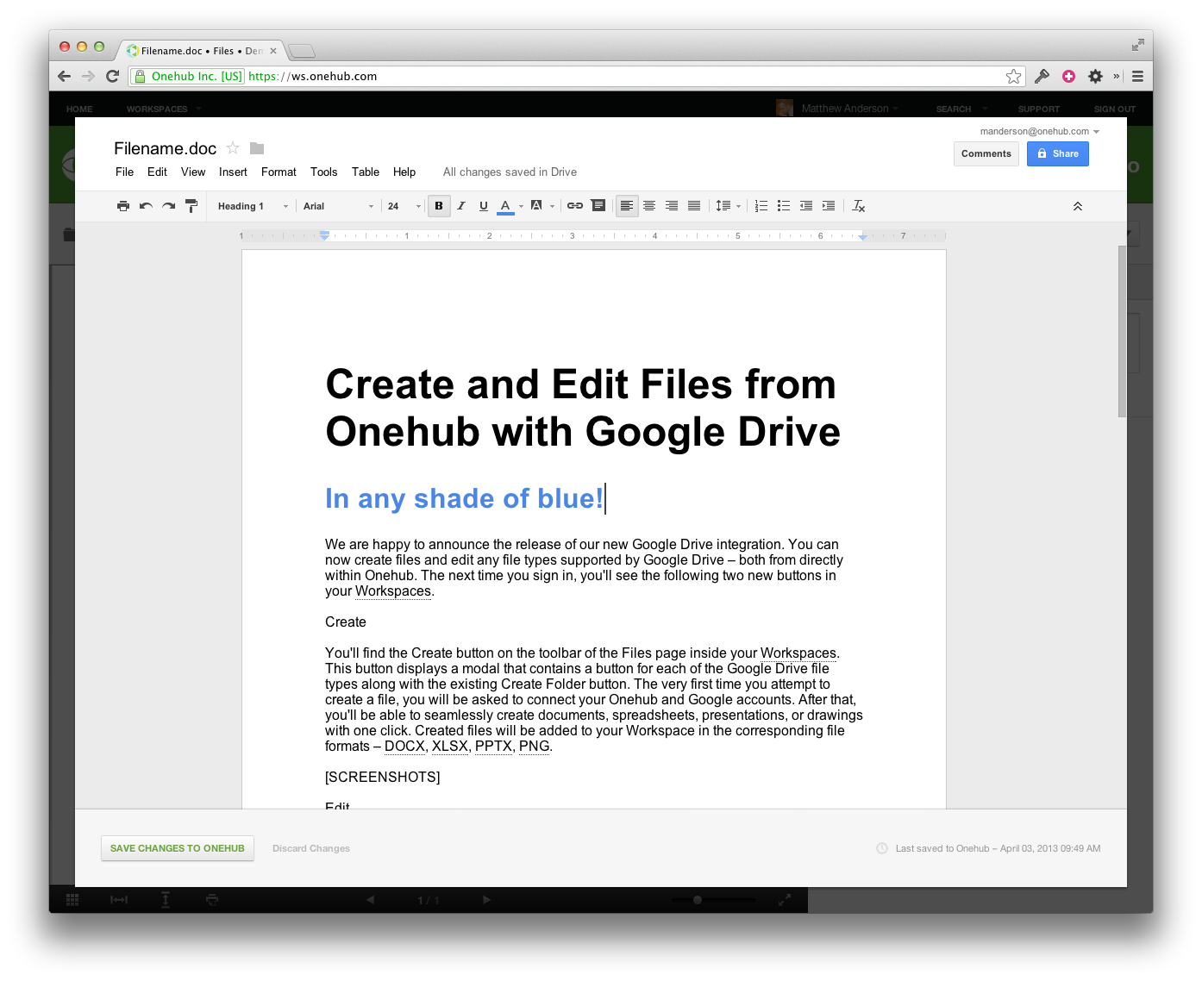Screen dimensions: 1202x981
Task: Click the print icon in toolbar
Action: [x=123, y=206]
